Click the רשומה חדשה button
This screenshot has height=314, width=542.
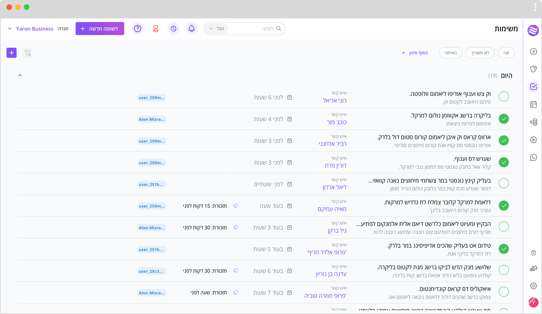[x=100, y=29]
